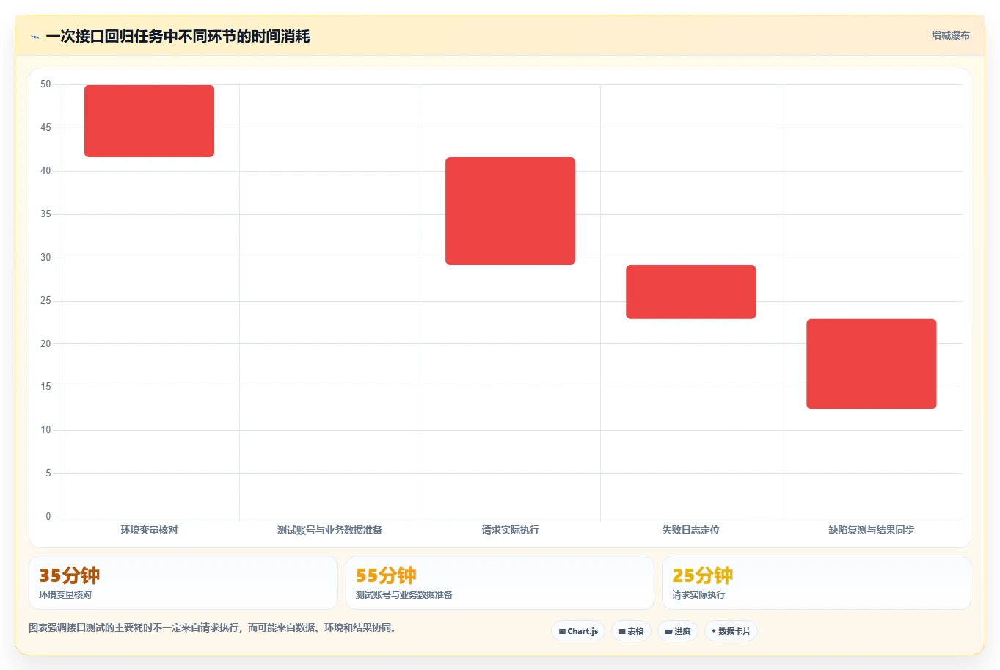Click the red bar for 请求实际执行
The height and width of the screenshot is (670, 1000).
(x=510, y=211)
